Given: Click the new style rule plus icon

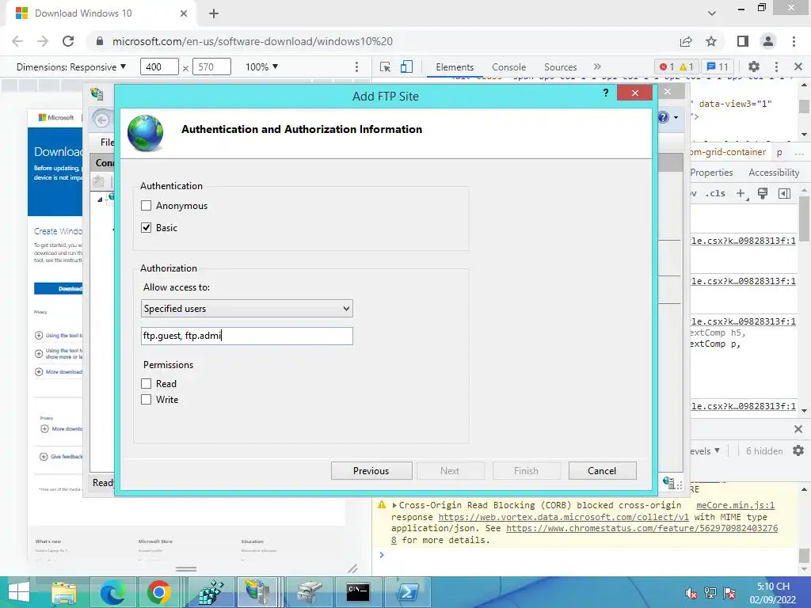Looking at the screenshot, I should (741, 193).
